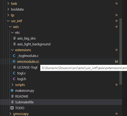Expand the scripts folder
The height and width of the screenshot is (116, 127).
pos(12,85)
